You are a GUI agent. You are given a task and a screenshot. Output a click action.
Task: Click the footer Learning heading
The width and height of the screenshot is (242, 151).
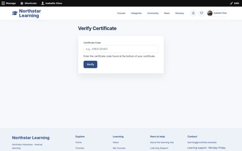tap(118, 137)
